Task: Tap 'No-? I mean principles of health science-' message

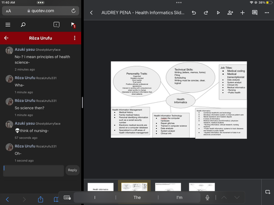Action: point(42,60)
